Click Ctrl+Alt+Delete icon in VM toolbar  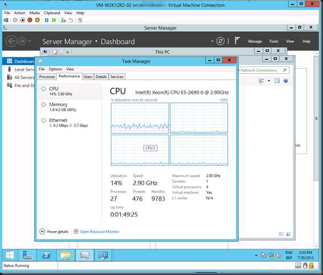[6, 20]
